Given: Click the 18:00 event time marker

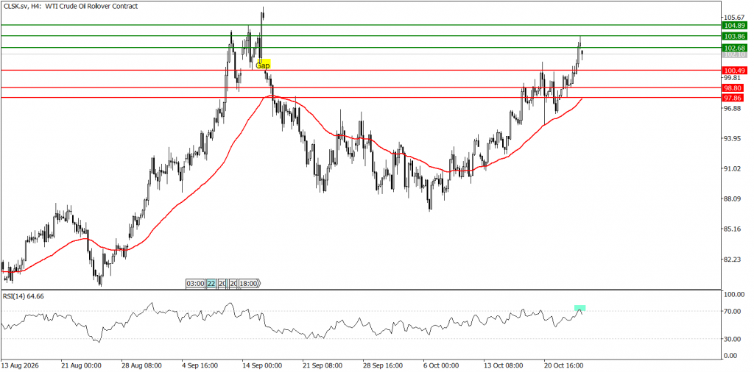Looking at the screenshot, I should point(249,284).
